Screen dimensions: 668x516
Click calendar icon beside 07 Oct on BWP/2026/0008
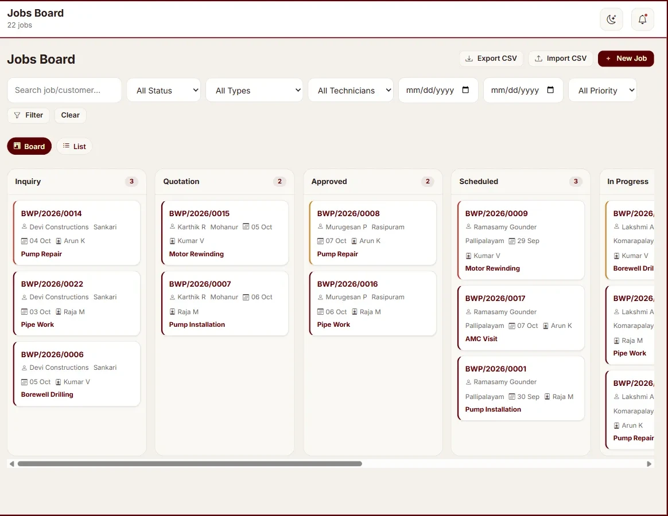pyautogui.click(x=320, y=241)
